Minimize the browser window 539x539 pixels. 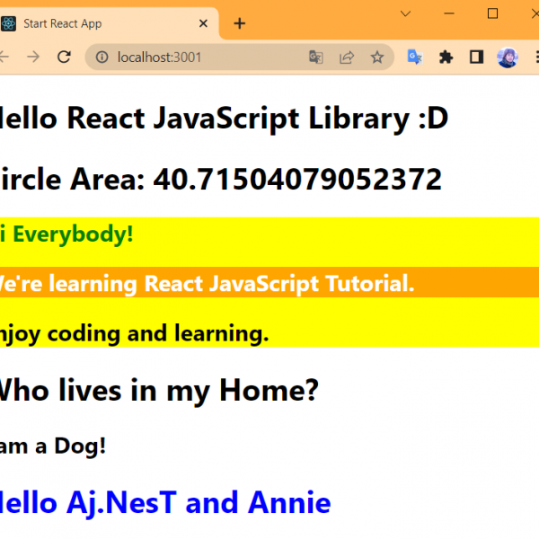448,13
